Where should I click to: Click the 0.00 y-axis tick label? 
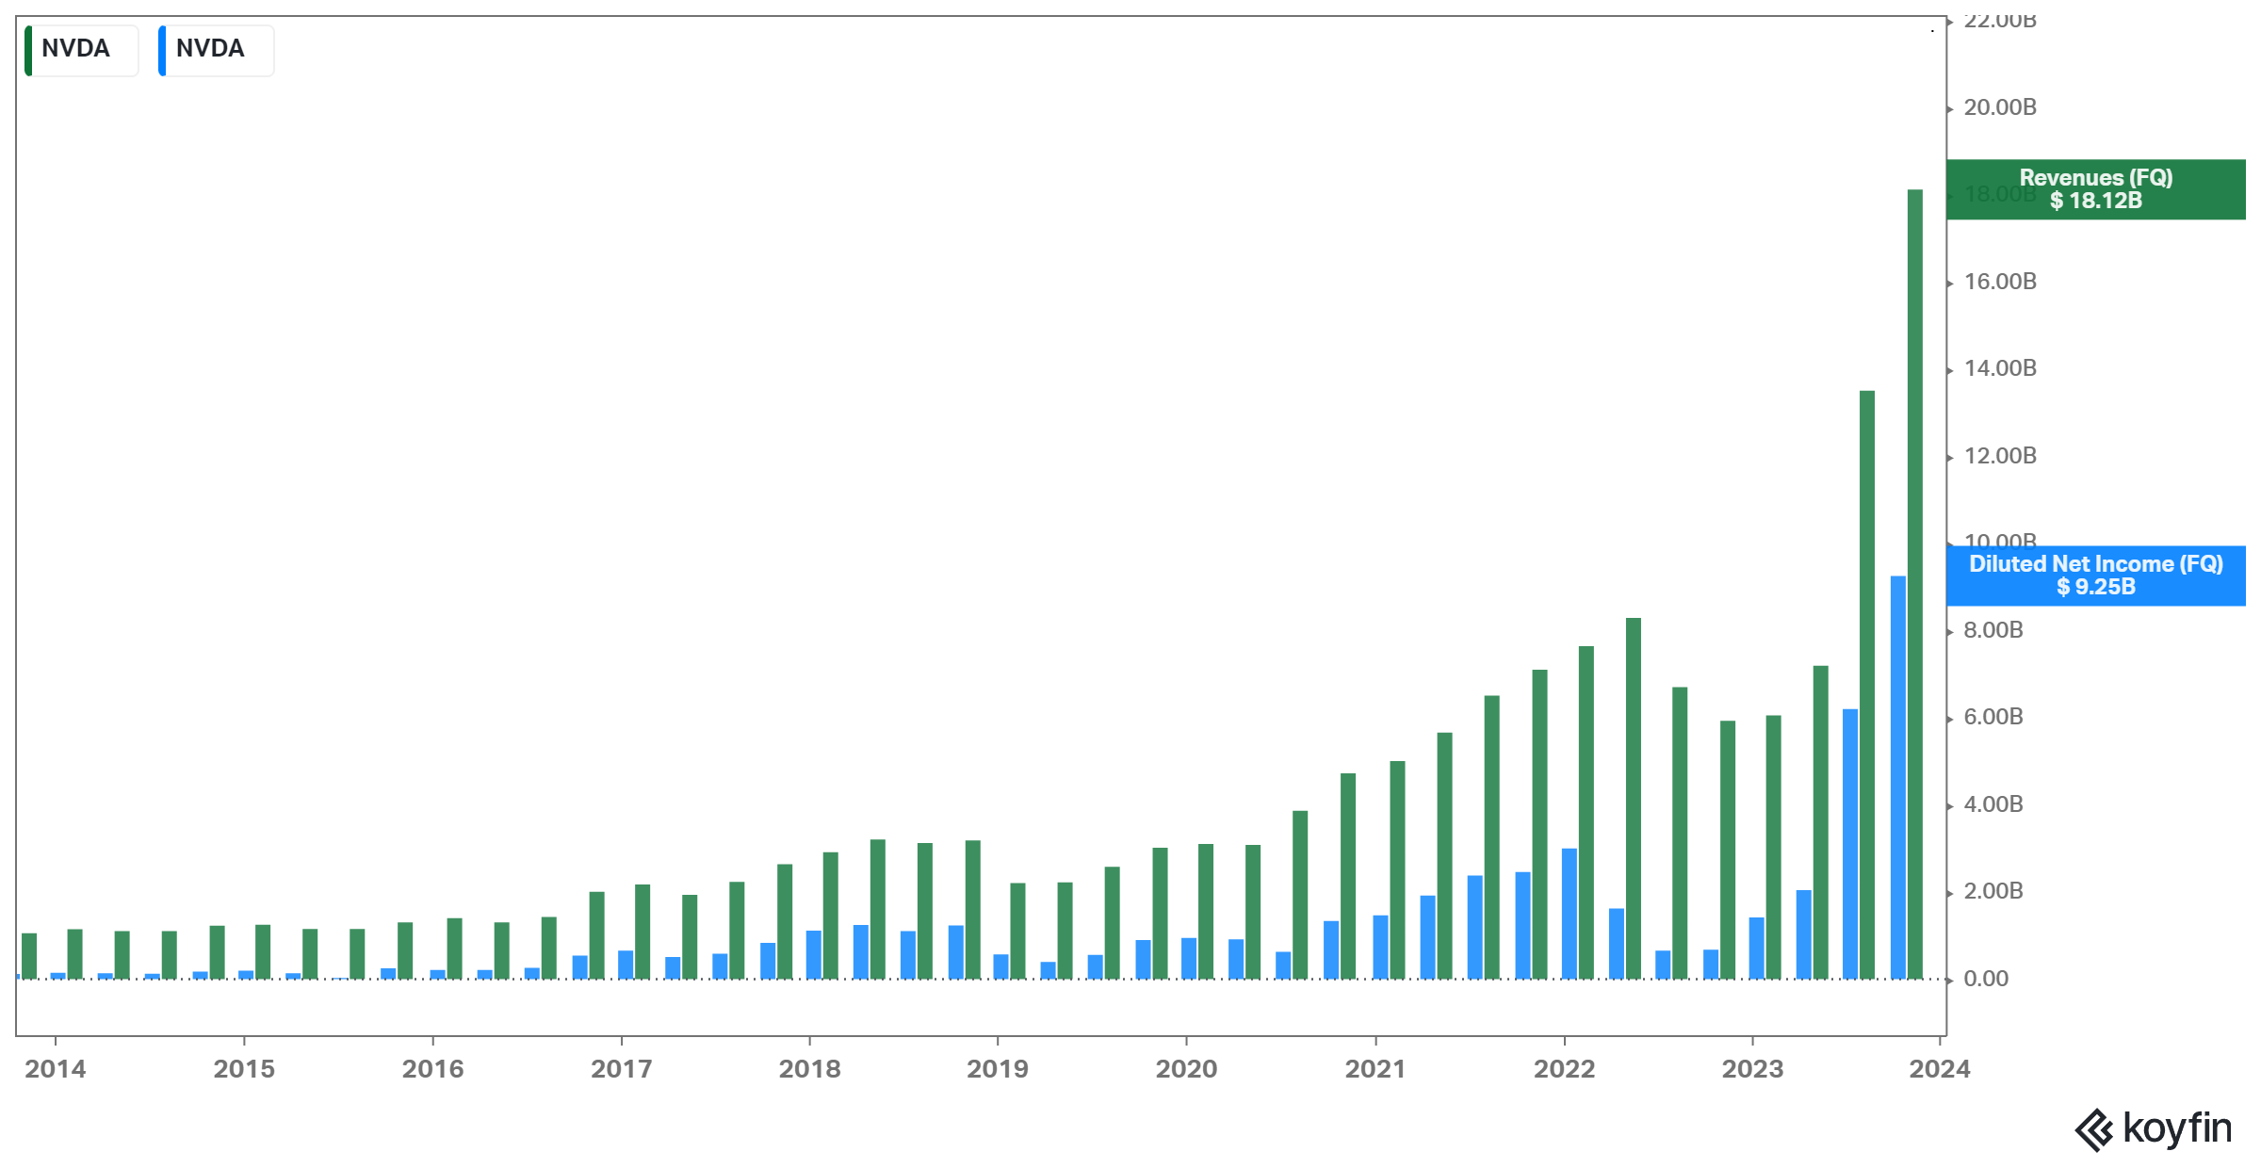point(1985,979)
